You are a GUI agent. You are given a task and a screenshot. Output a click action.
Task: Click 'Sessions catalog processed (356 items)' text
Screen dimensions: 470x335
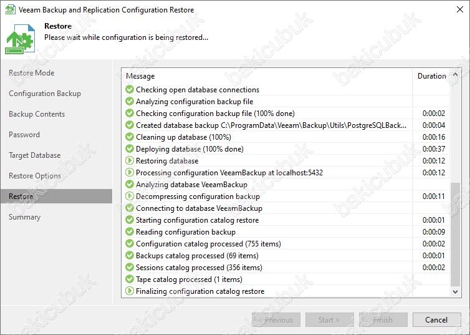point(199,268)
